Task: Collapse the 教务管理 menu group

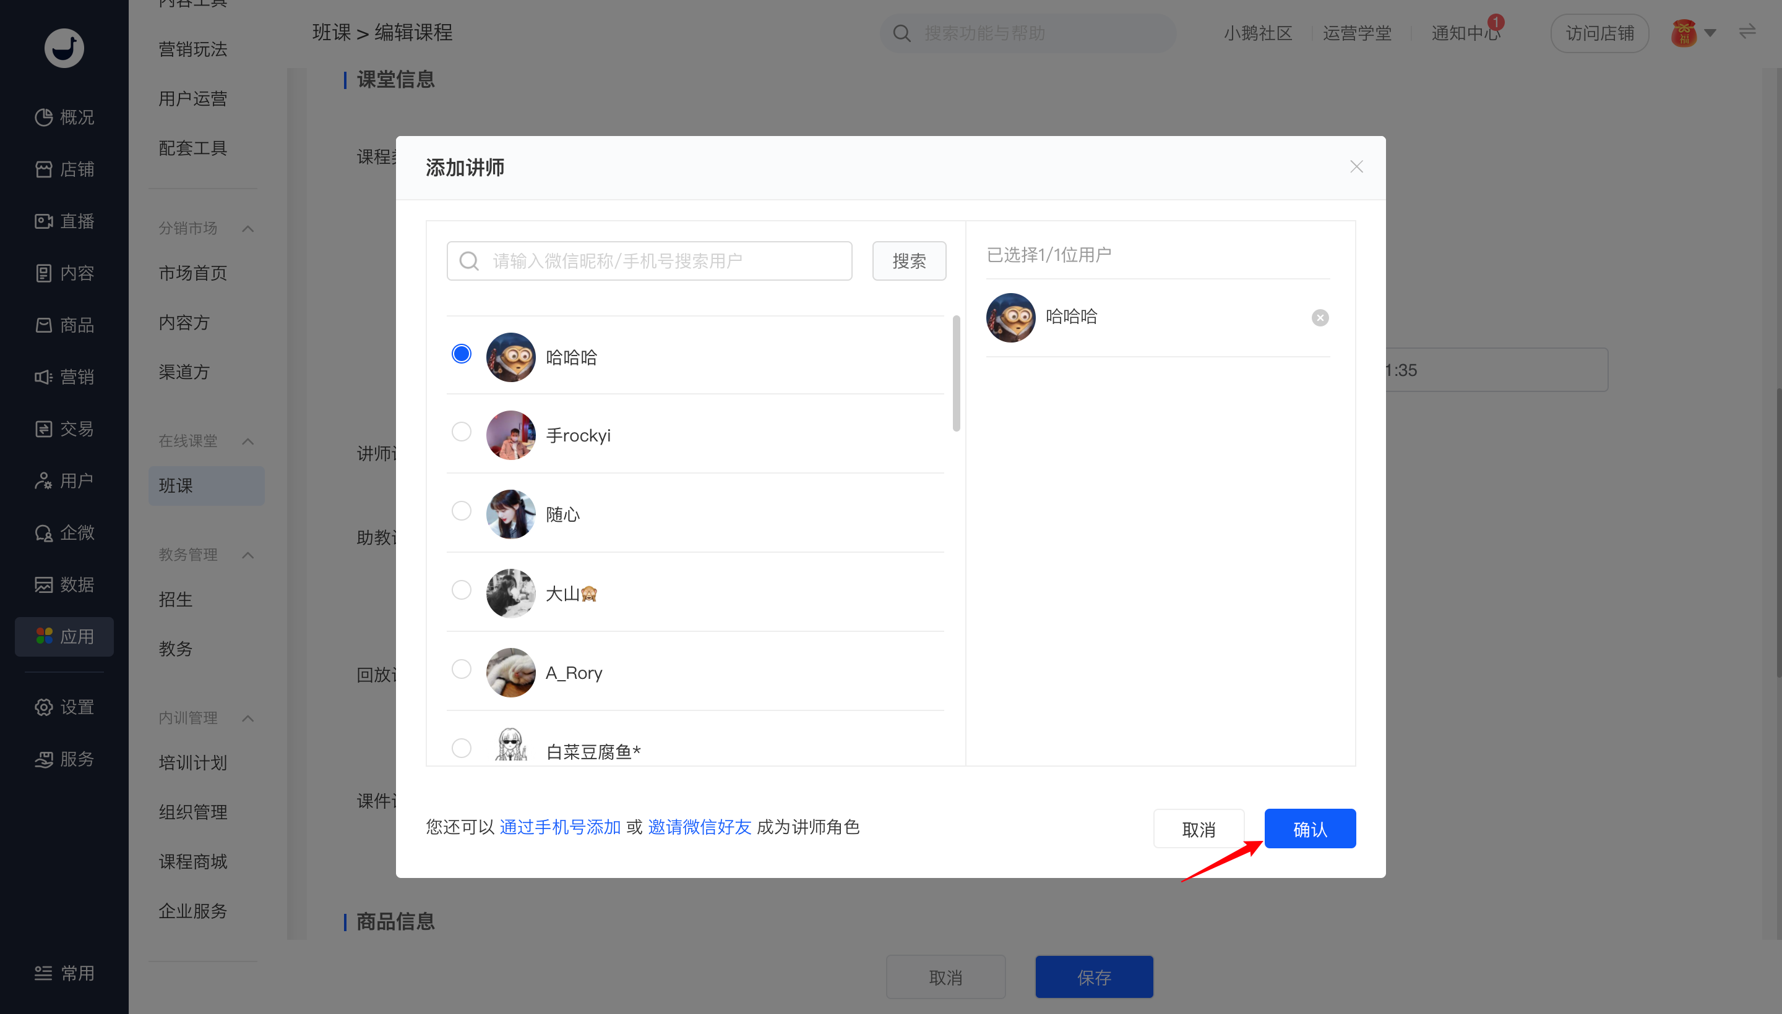Action: coord(247,555)
